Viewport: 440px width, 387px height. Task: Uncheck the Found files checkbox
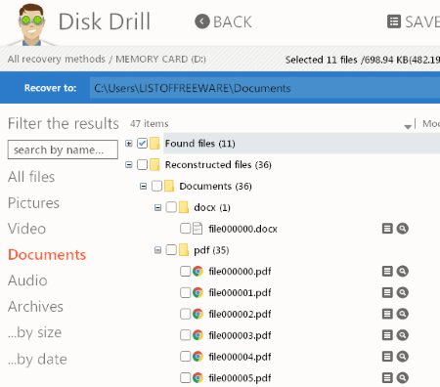click(142, 143)
